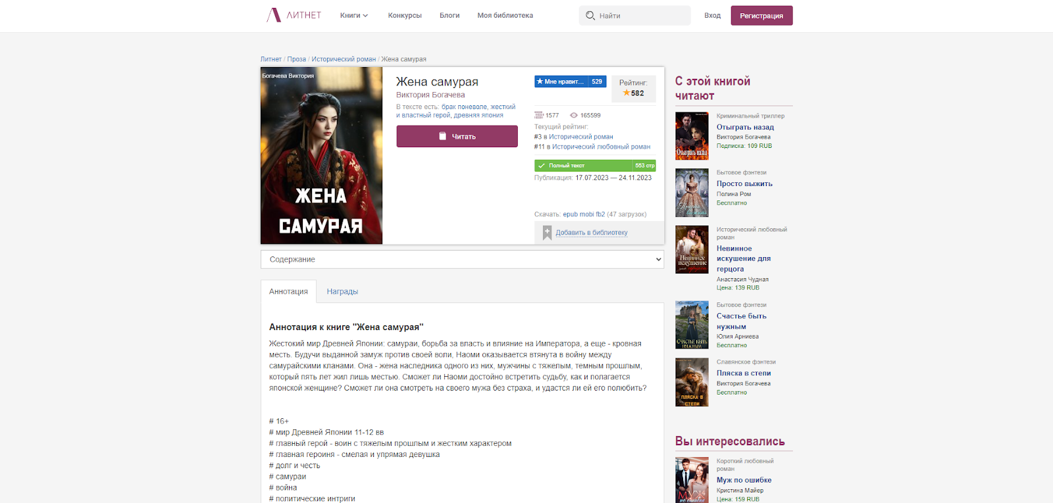Image resolution: width=1053 pixels, height=503 pixels.
Task: Click the Жена самурая book cover
Action: [x=321, y=156]
